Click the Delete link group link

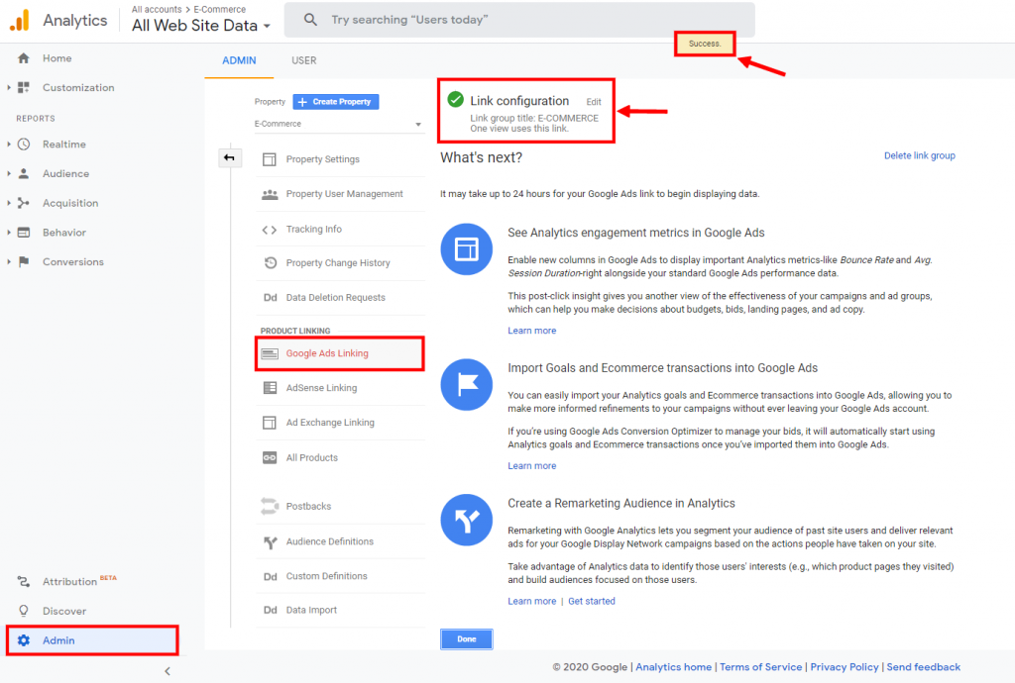click(919, 155)
